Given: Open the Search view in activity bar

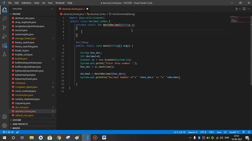Looking at the screenshot, I should pos(4,19).
